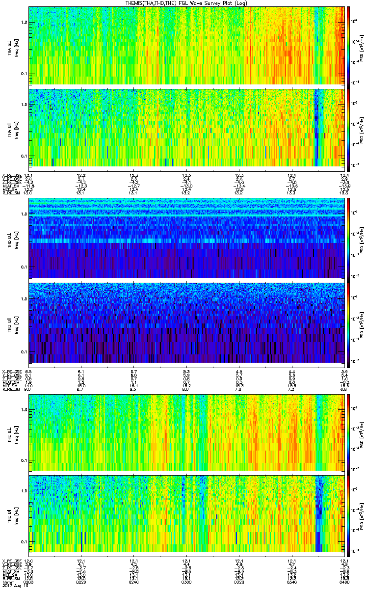Select the 0320 time tick label
This screenshot has width=368, height=589.
pyautogui.click(x=239, y=582)
